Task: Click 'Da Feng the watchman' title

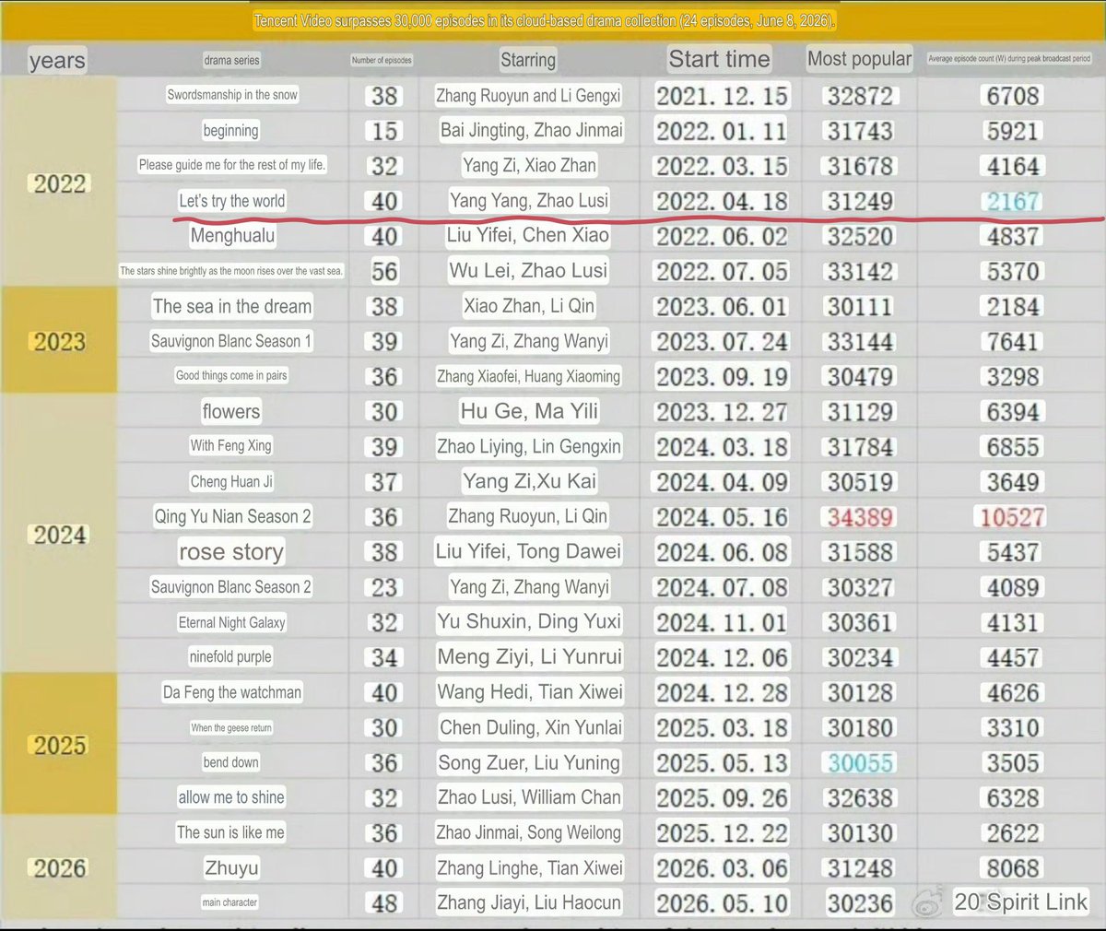Action: (232, 692)
